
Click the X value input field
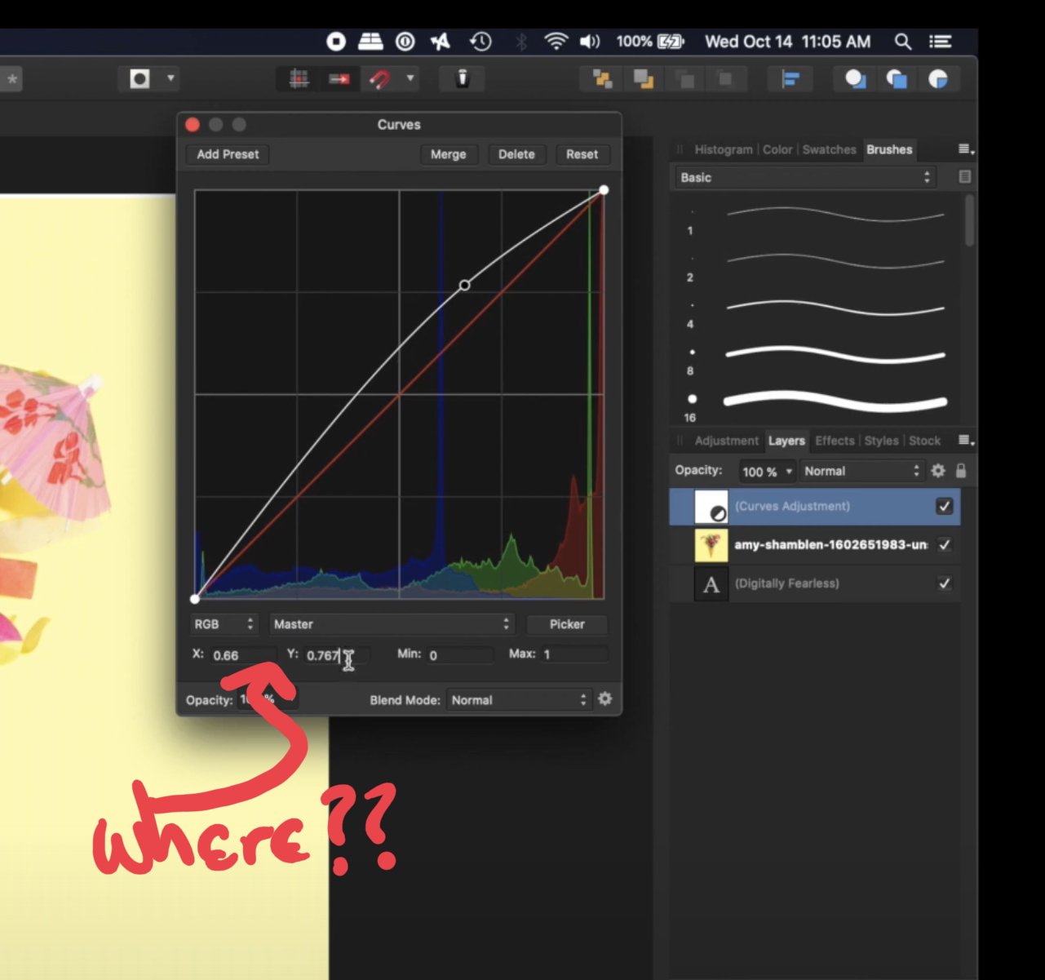242,655
